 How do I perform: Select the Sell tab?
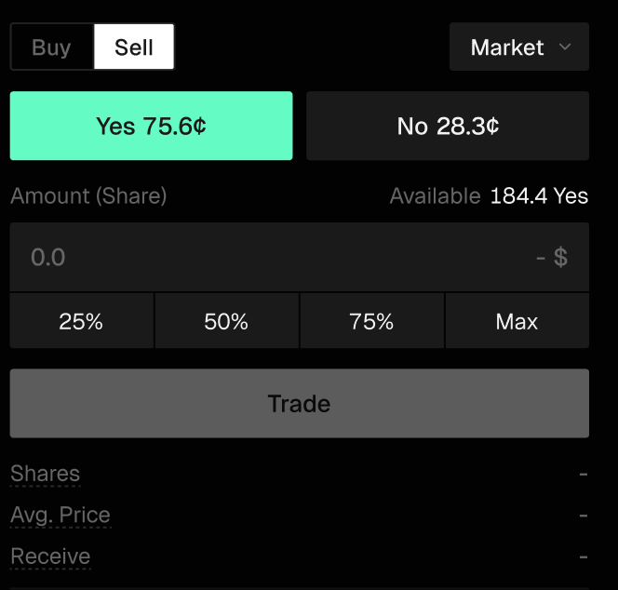point(134,47)
